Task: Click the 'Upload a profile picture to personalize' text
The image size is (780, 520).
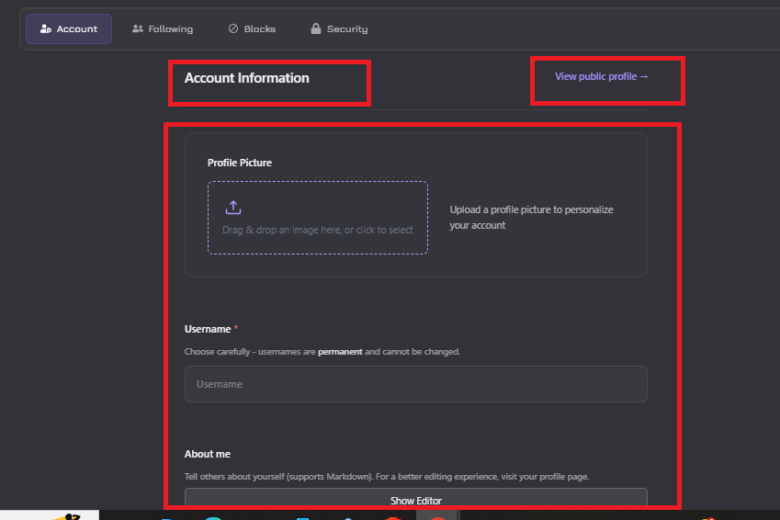Action: (x=531, y=209)
